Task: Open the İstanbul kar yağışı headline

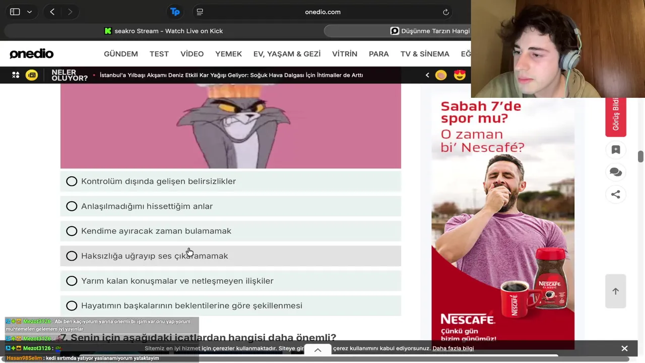Action: pos(231,75)
